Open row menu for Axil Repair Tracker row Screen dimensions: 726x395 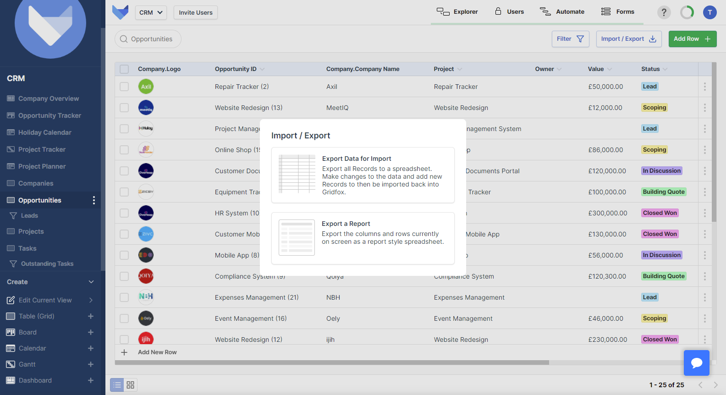704,87
